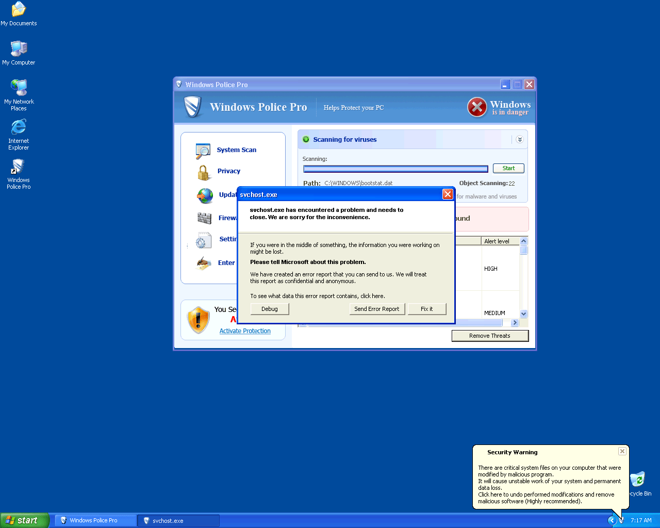Switch to svchost.exe taskbar button
This screenshot has height=528, width=660.
[x=178, y=521]
